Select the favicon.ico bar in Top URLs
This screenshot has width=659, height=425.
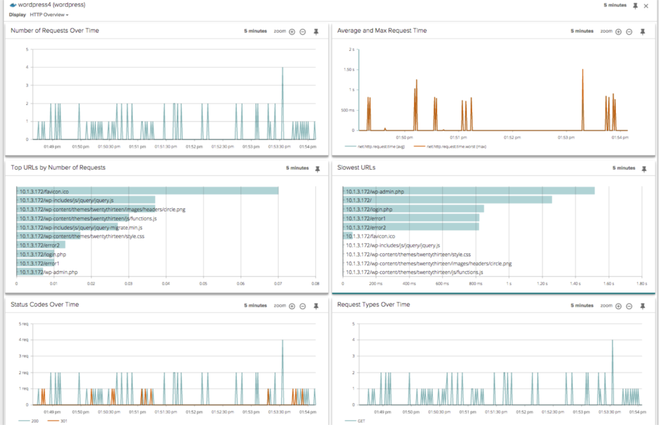[x=147, y=191]
